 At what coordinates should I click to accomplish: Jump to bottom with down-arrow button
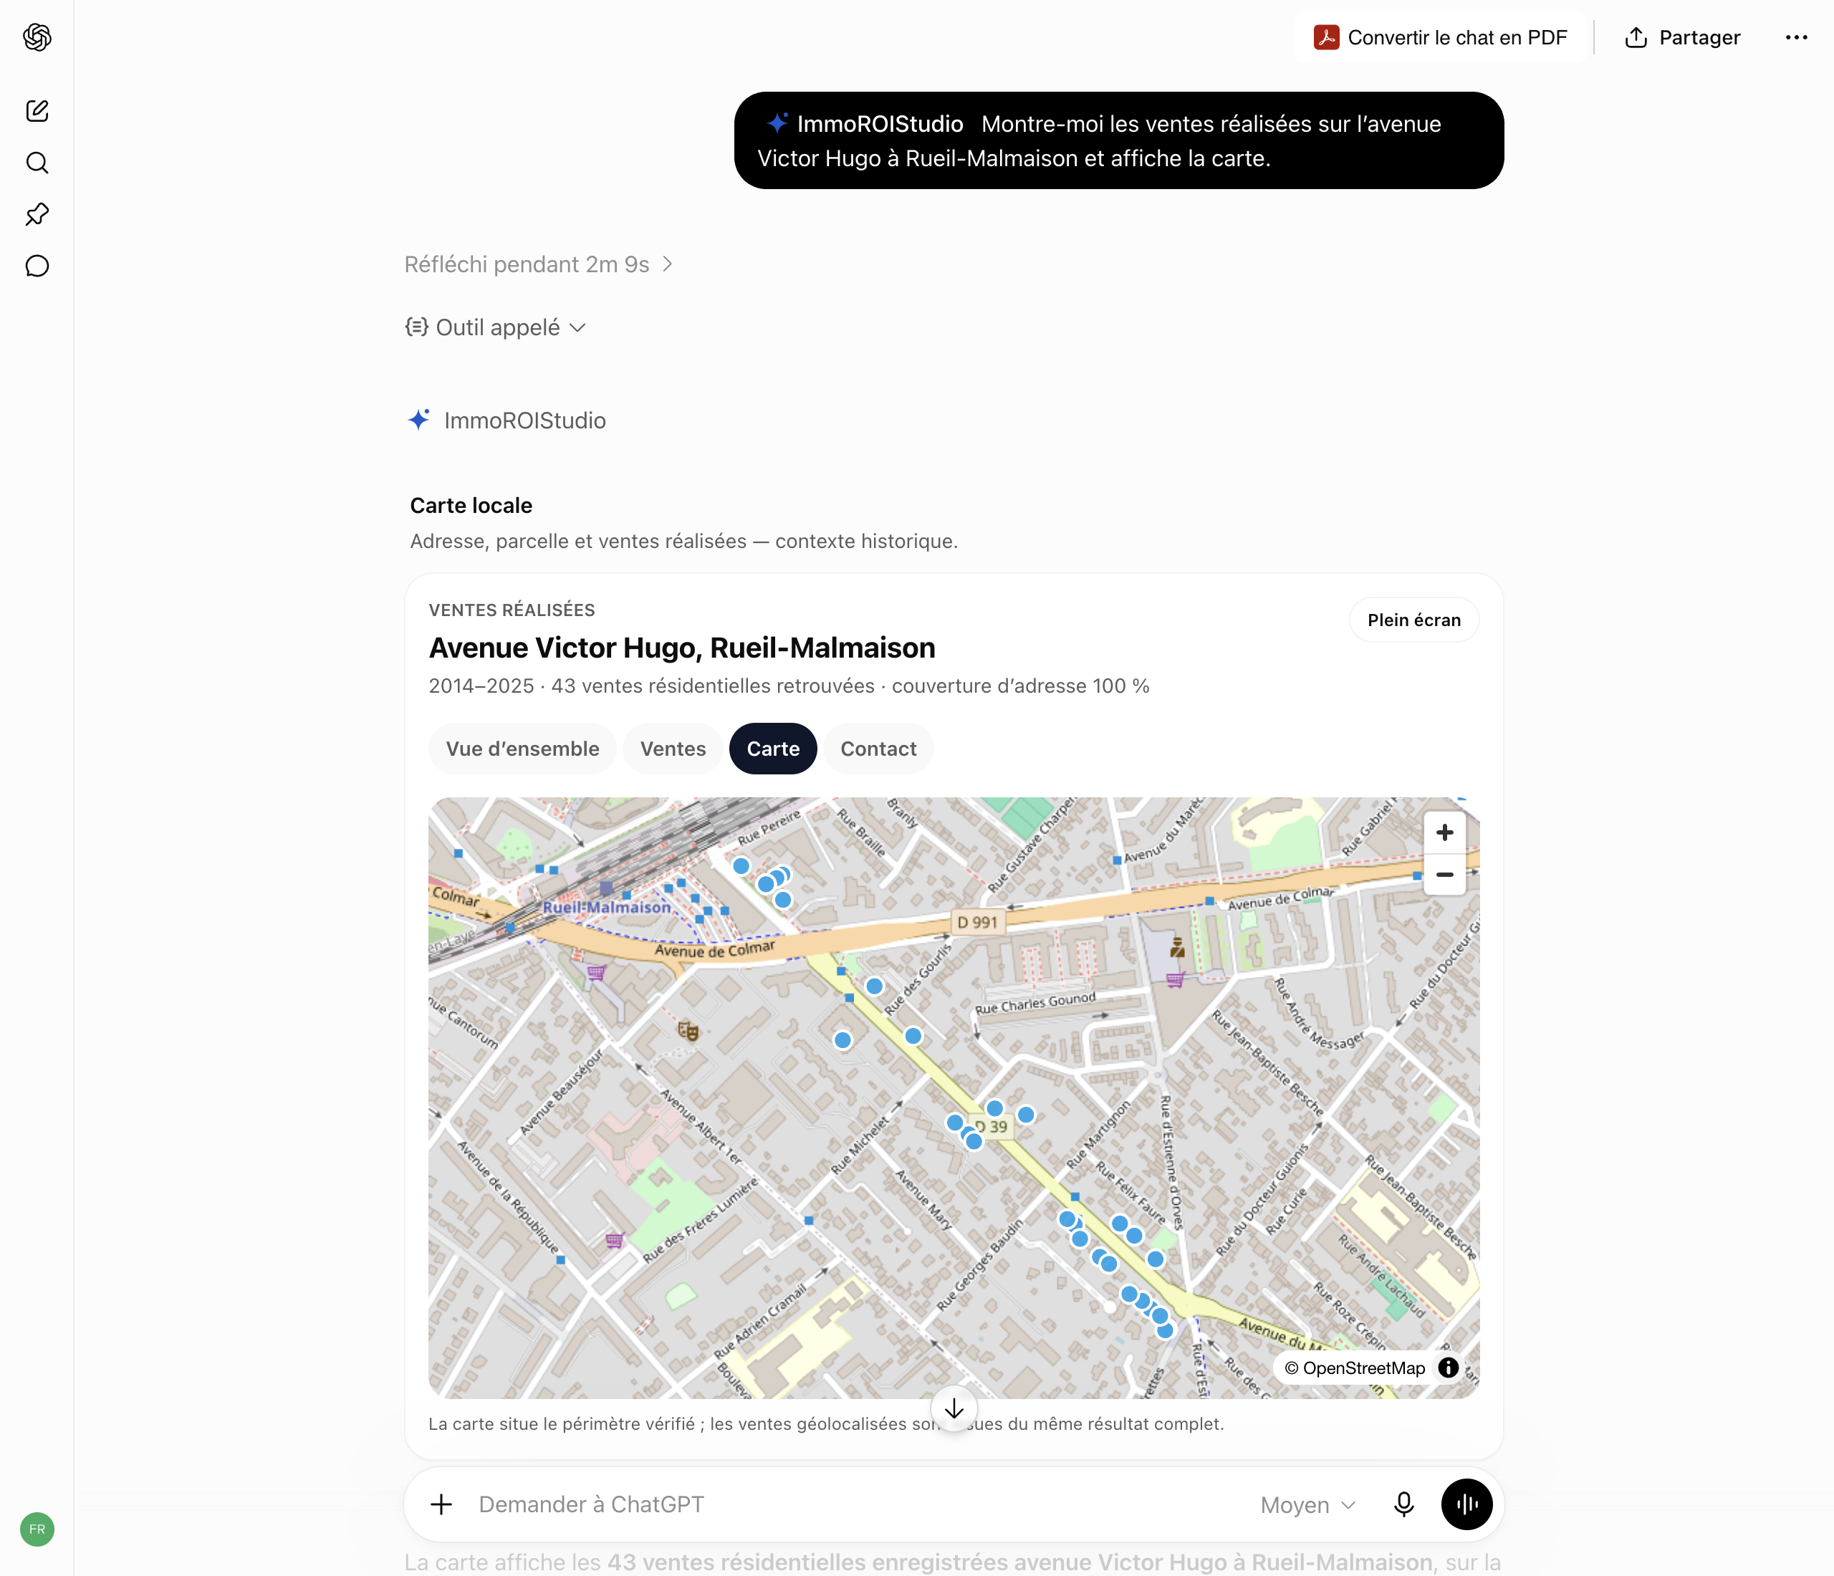(954, 1409)
